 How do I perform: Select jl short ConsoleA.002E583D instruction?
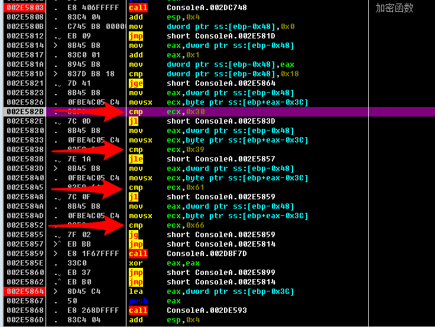point(202,121)
